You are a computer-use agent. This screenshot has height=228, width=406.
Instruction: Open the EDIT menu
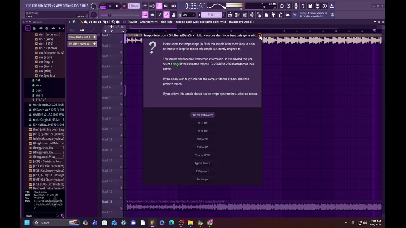35,6
